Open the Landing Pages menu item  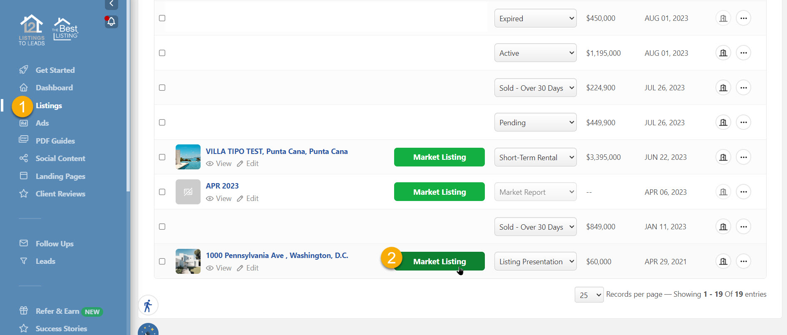[x=60, y=176]
